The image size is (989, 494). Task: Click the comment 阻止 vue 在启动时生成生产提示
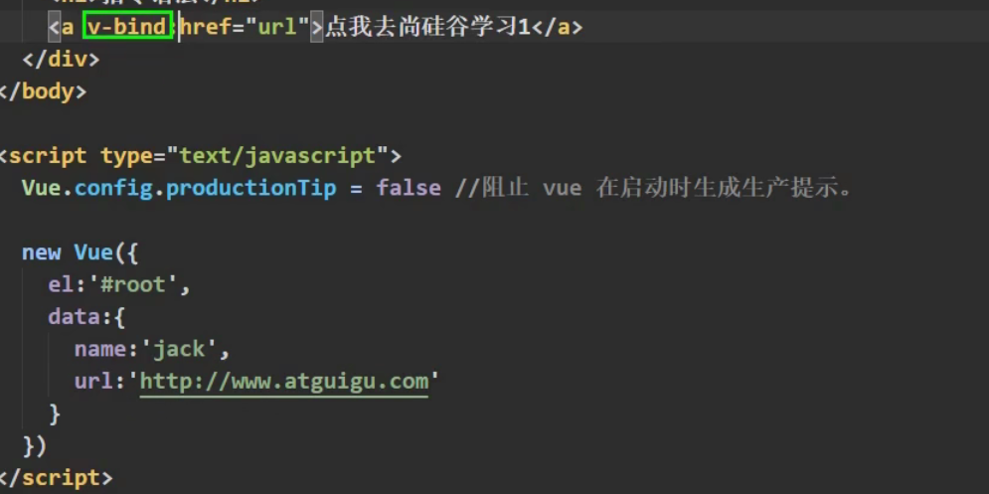660,188
